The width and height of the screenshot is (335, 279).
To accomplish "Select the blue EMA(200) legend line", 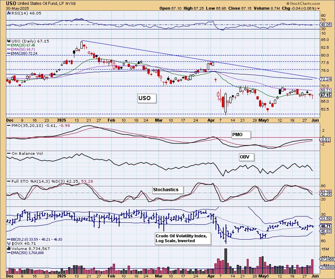I will (9, 53).
